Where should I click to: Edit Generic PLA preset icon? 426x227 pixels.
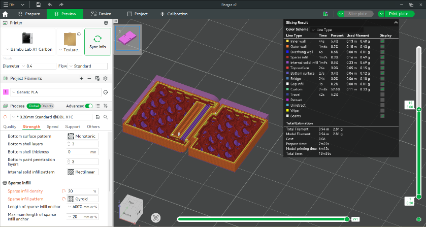(106, 92)
